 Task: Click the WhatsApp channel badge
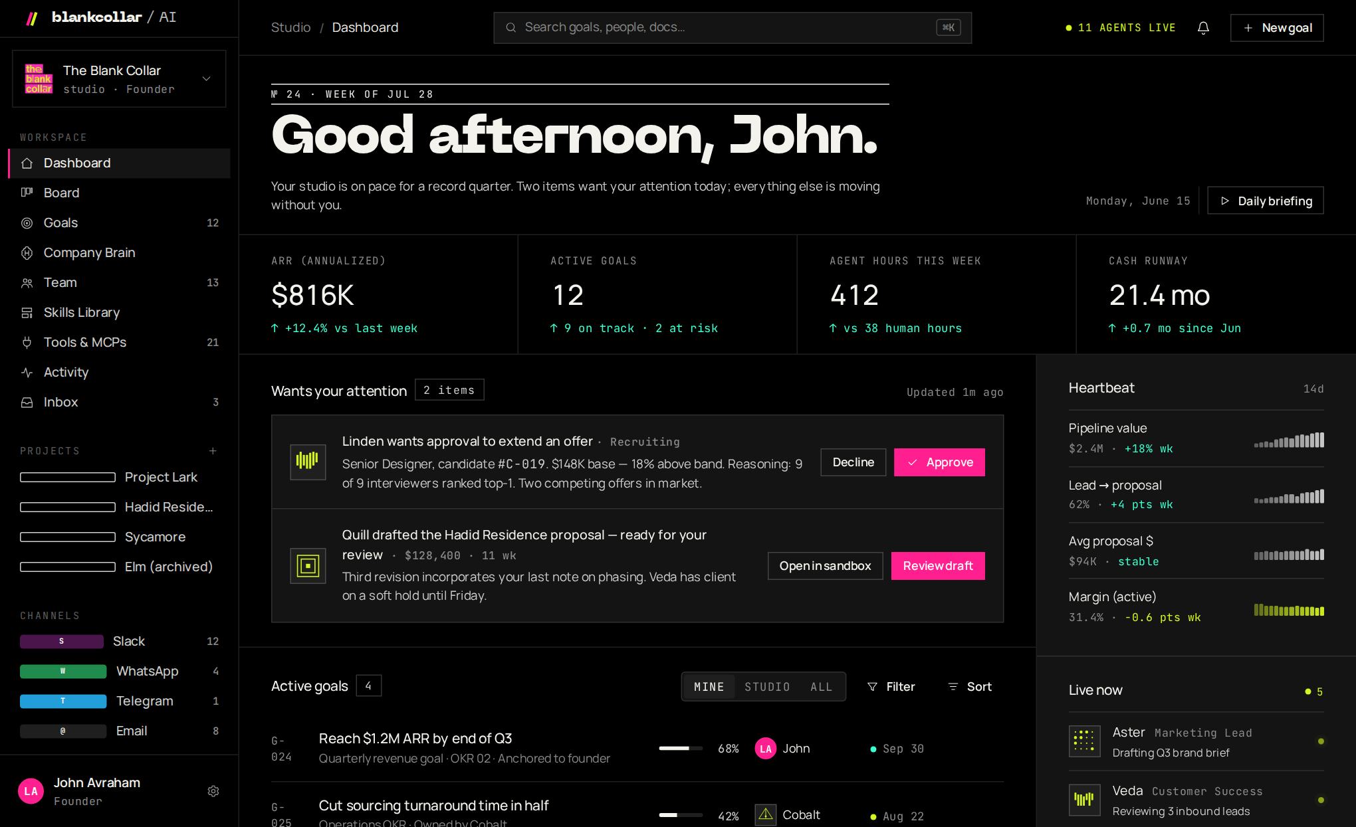63,672
